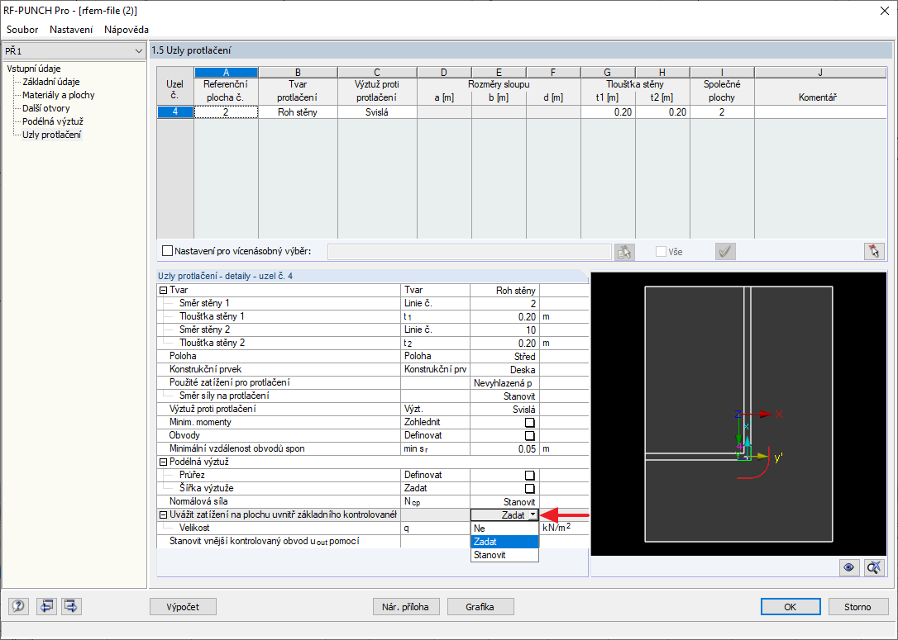Click the node 4 row header
The width and height of the screenshot is (898, 640).
(175, 112)
